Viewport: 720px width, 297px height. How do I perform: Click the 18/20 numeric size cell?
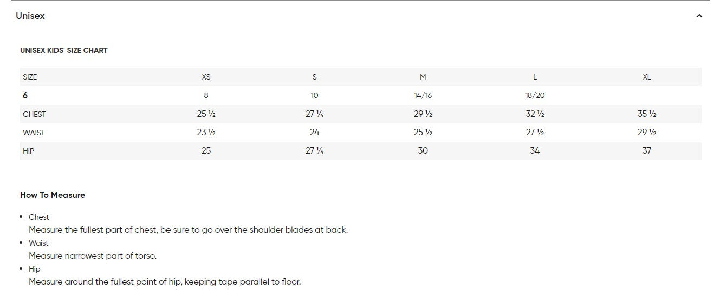[535, 96]
